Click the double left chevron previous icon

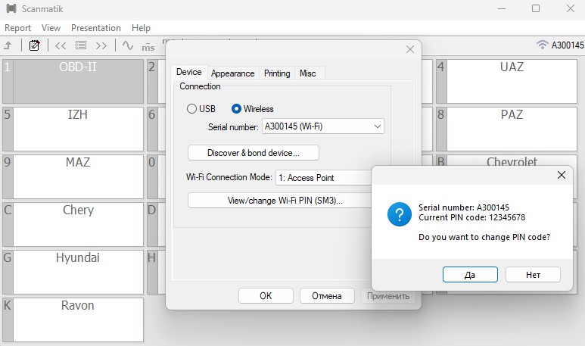click(x=61, y=45)
